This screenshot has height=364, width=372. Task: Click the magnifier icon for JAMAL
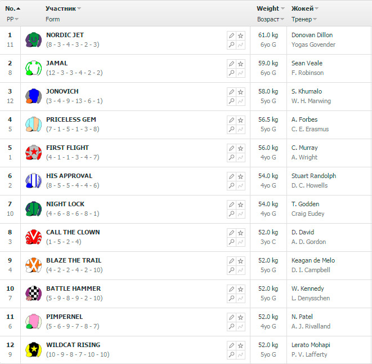231,73
